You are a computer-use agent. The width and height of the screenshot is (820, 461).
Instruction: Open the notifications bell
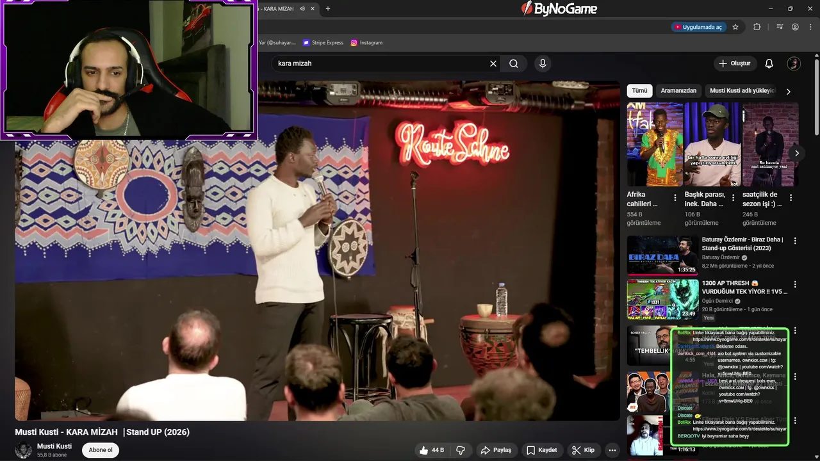point(769,63)
